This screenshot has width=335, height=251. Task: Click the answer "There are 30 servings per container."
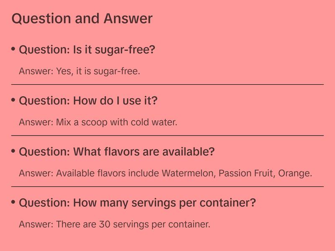114,224
